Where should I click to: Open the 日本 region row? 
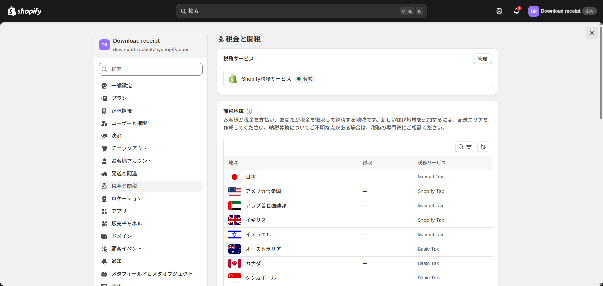[357, 177]
